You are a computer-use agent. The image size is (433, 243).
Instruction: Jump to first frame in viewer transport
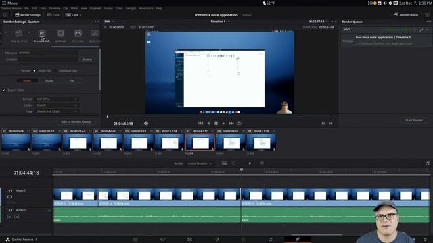pyautogui.click(x=201, y=123)
